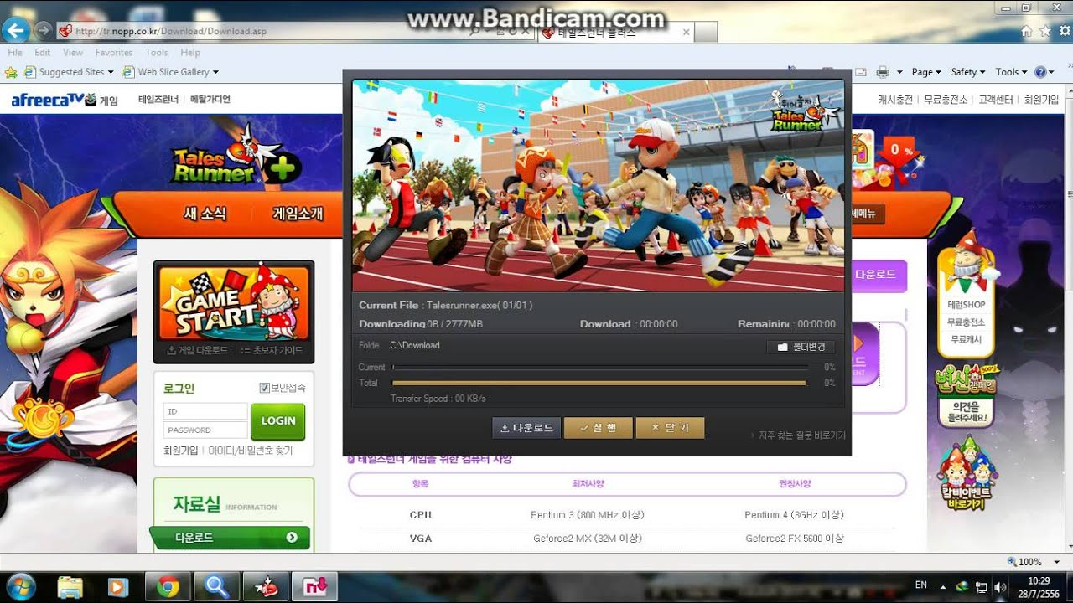Click the Add to Favorites bar star icon
This screenshot has height=603, width=1073.
click(13, 72)
